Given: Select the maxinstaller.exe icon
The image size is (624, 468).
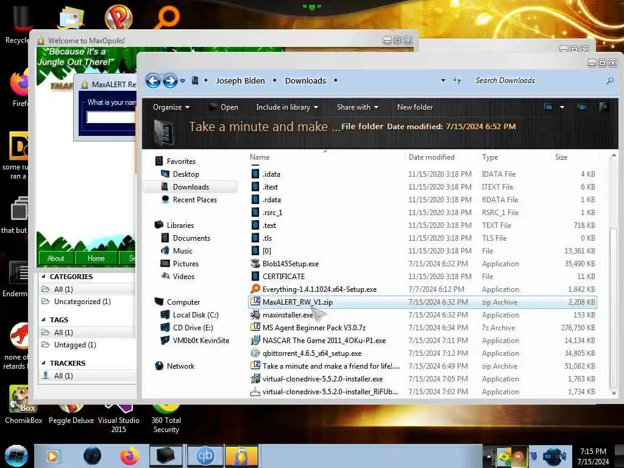Looking at the screenshot, I should pyautogui.click(x=255, y=315).
